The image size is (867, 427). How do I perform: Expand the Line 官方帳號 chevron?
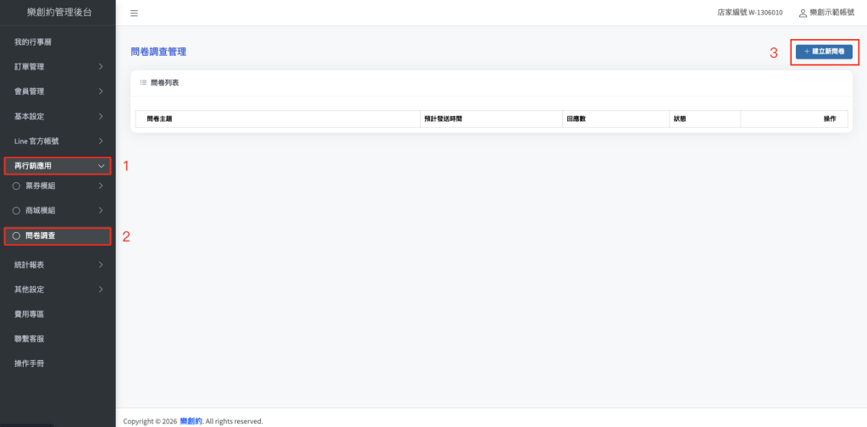[x=101, y=141]
